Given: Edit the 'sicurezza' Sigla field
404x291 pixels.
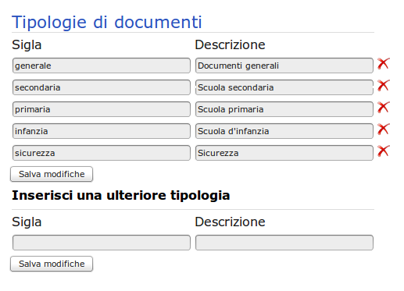Looking at the screenshot, I should click(x=102, y=153).
